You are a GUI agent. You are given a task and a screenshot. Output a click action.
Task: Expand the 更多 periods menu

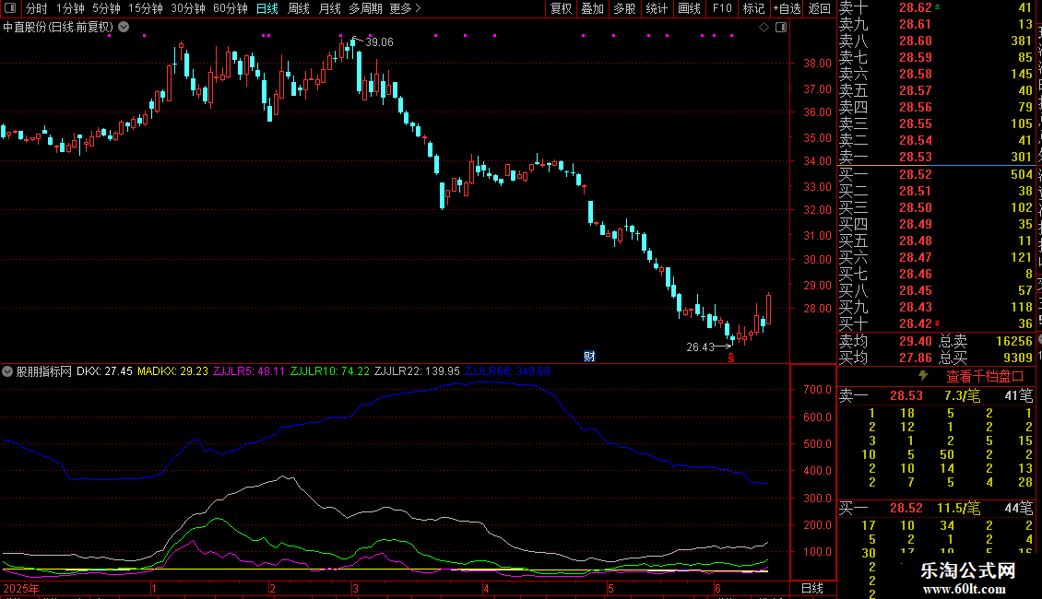[x=405, y=8]
